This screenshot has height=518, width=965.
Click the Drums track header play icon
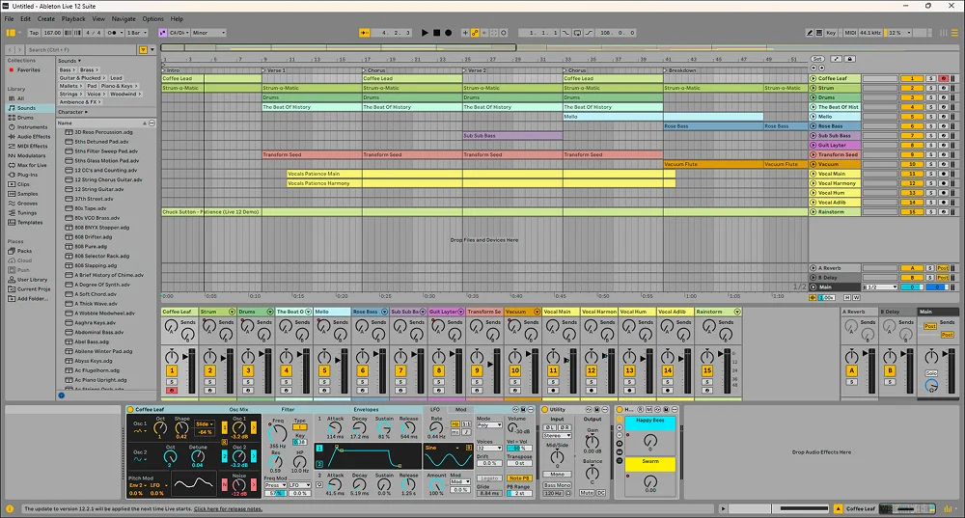813,97
